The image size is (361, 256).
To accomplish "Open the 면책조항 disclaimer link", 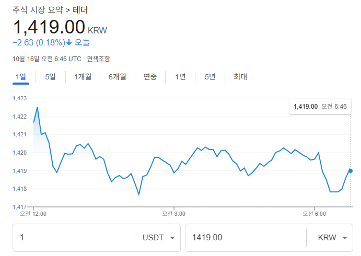I will click(98, 59).
